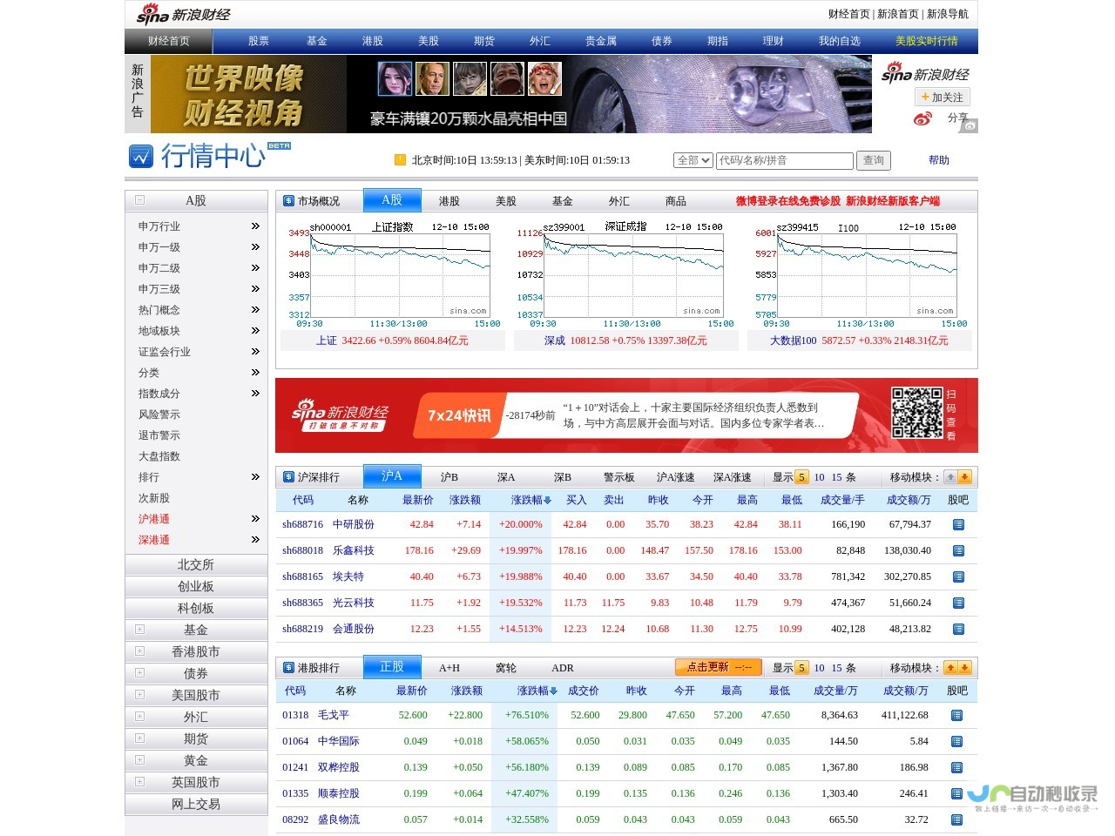Expand 热门概念 submenu arrow
This screenshot has height=836, width=1115.
255,310
